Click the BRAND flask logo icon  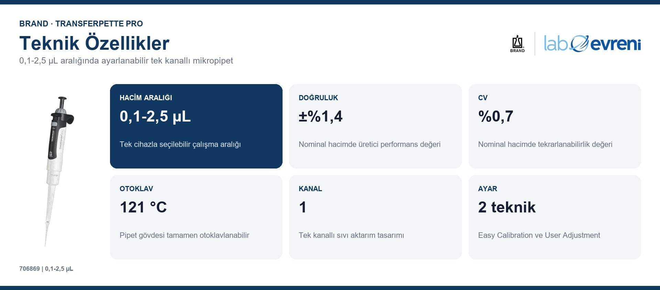pos(517,44)
